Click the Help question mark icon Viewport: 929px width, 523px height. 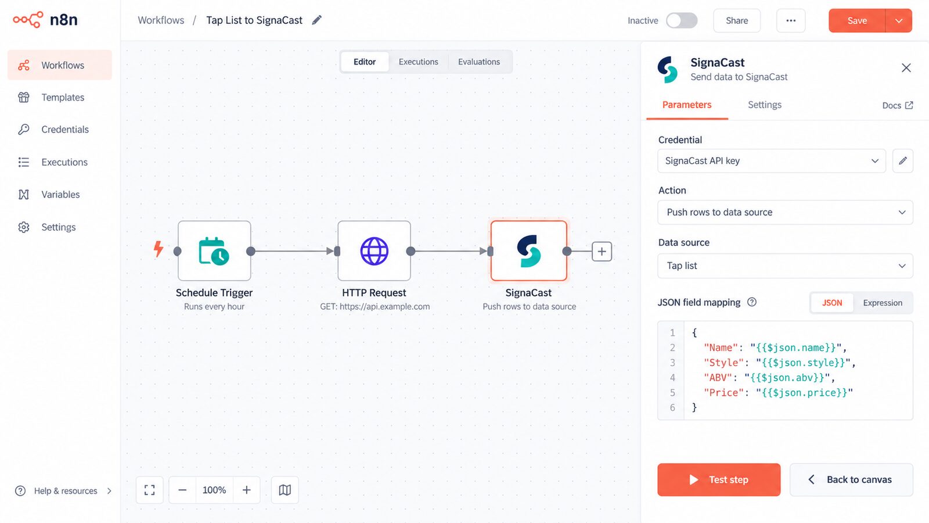click(x=20, y=491)
